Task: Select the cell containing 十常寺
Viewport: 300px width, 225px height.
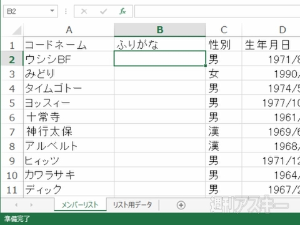Action: pyautogui.click(x=69, y=117)
